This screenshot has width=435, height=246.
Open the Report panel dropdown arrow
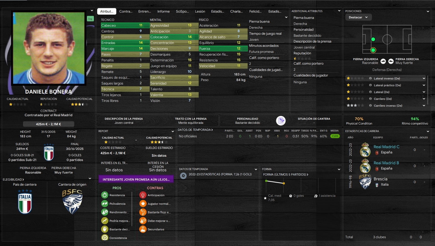173,131
